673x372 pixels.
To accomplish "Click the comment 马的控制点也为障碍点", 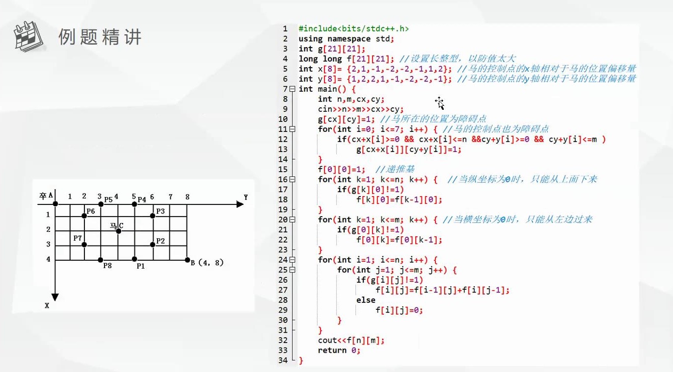I will point(495,129).
